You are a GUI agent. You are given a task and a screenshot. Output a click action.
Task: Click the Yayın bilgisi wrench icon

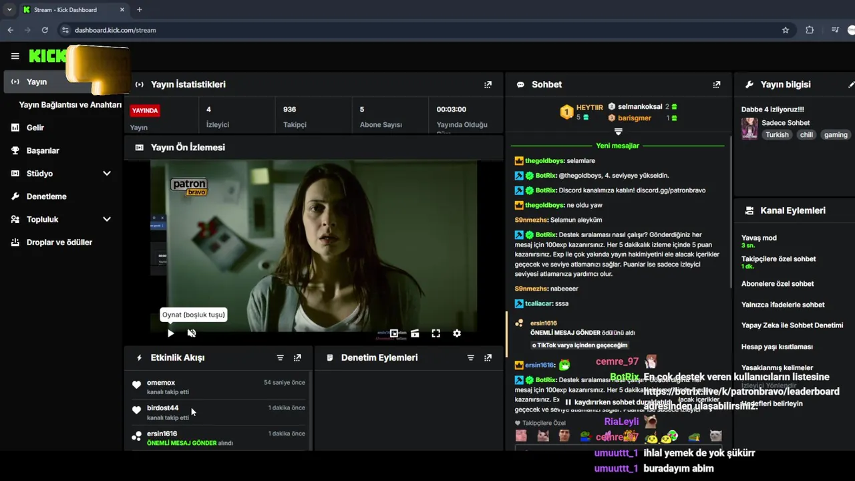point(749,84)
